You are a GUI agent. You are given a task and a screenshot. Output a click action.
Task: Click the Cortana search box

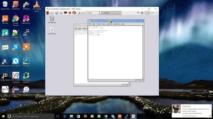[x=30, y=116]
